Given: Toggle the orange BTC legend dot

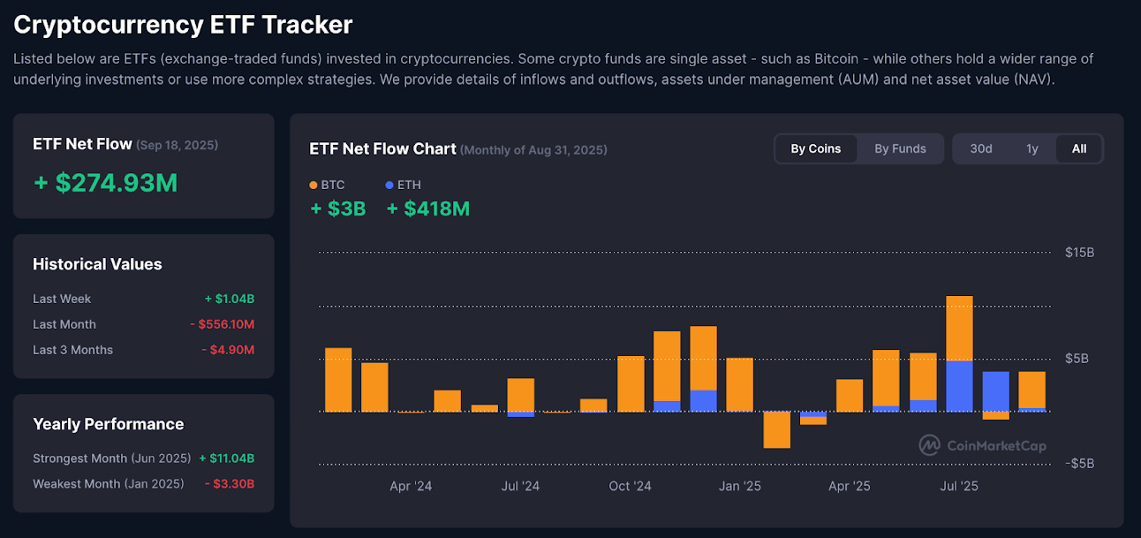Looking at the screenshot, I should click(314, 186).
